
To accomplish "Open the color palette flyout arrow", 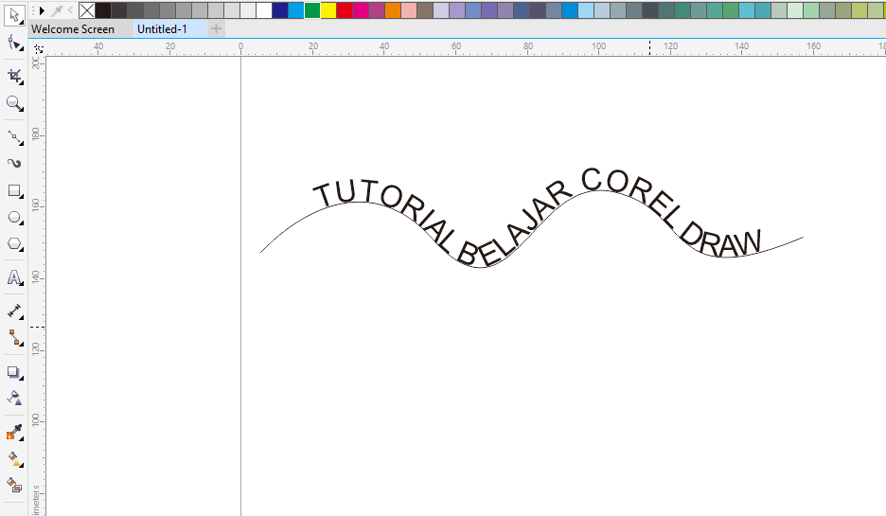I will coord(42,10).
